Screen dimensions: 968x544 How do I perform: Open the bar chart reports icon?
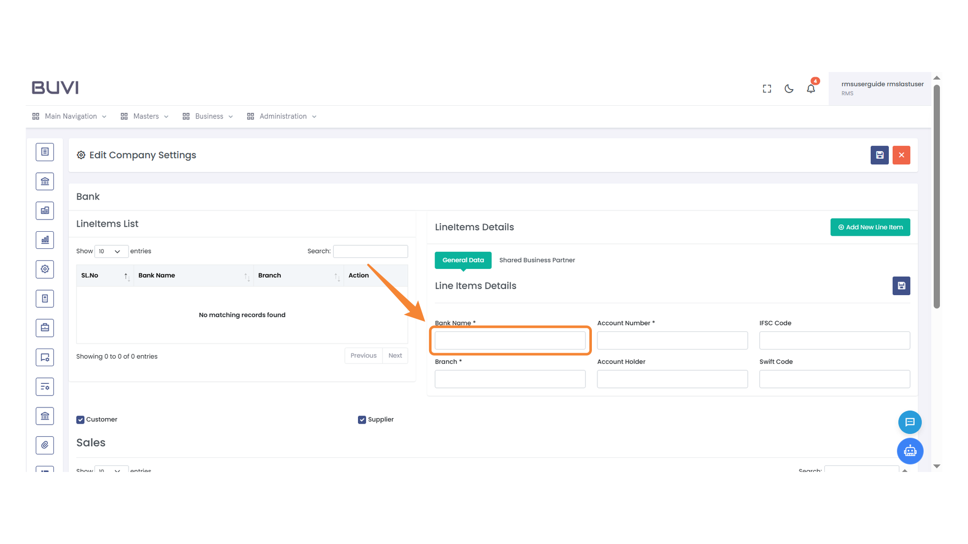point(44,240)
